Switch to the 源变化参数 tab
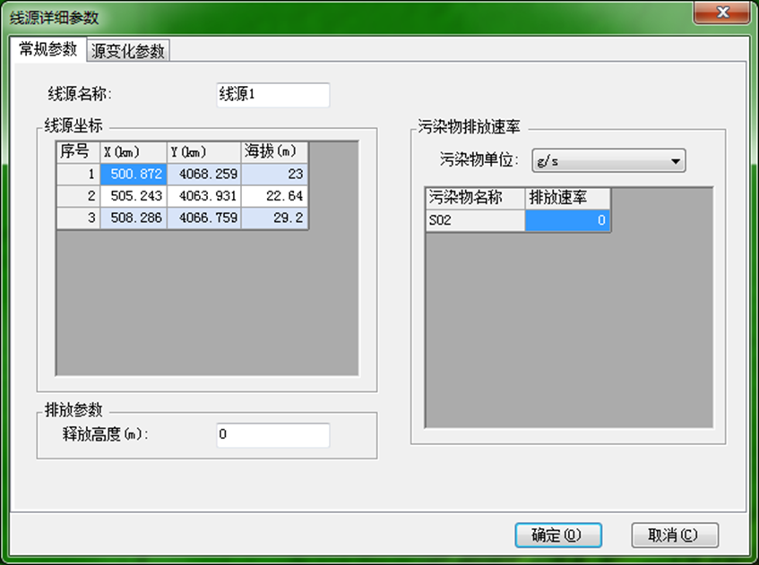This screenshot has height=565, width=759. click(129, 51)
